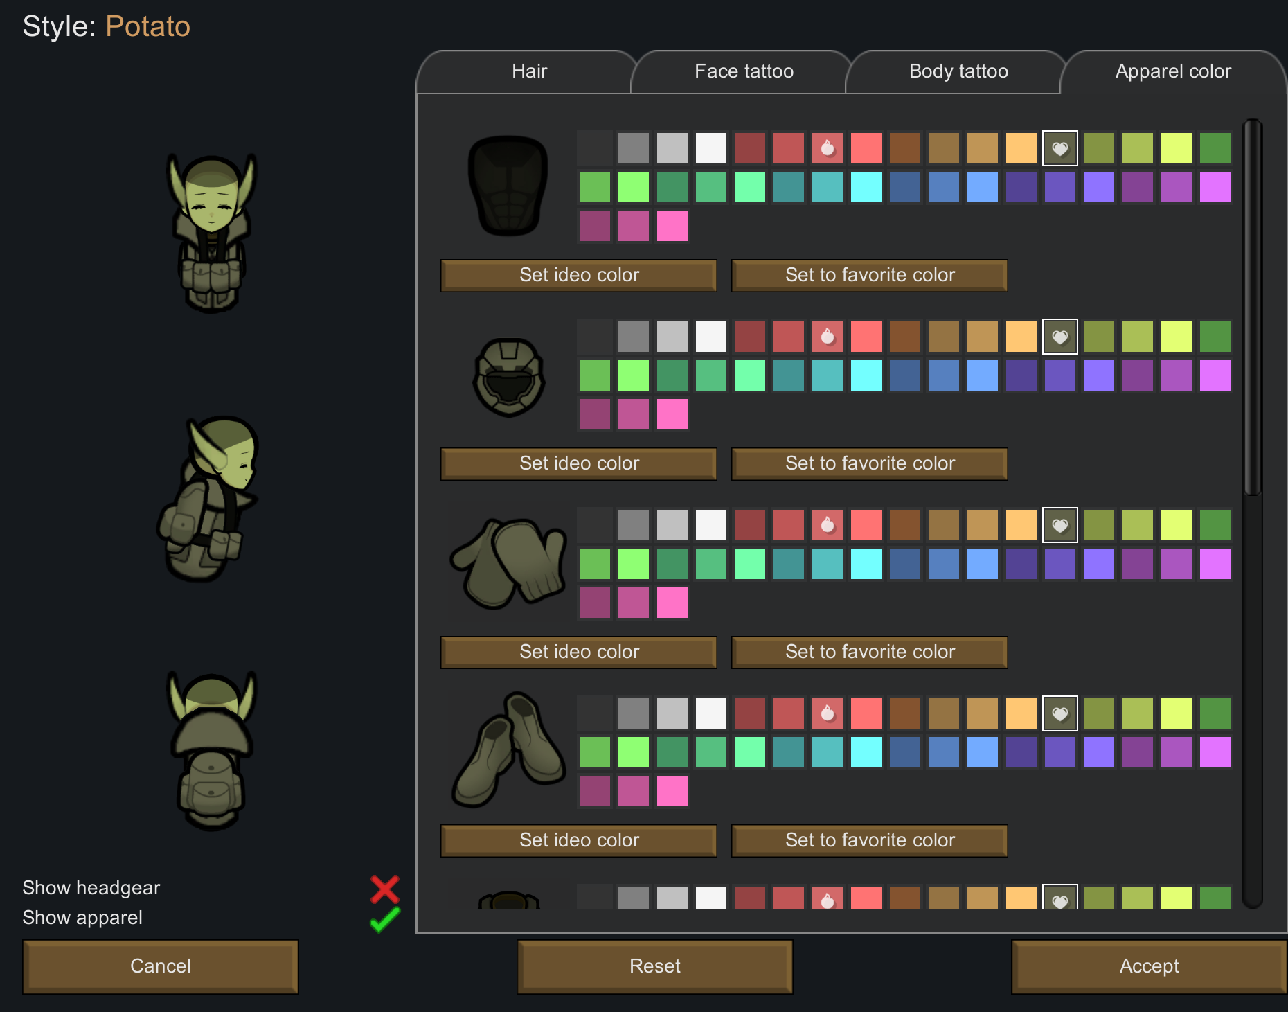Click Set to favorite color for helmet

pyautogui.click(x=870, y=463)
